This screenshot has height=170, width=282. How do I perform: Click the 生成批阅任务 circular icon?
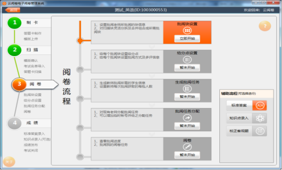[187, 89]
